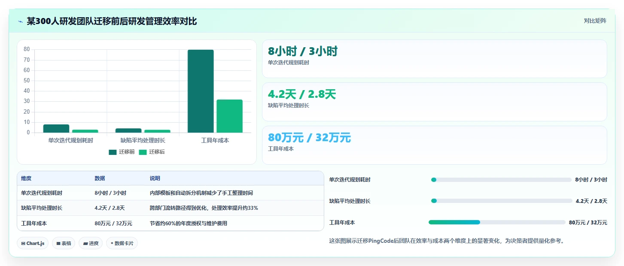
Task: Click progress value 80万元 / 32万元
Action: [588, 222]
